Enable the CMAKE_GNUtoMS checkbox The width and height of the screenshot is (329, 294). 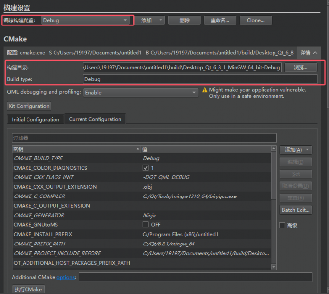coord(145,225)
